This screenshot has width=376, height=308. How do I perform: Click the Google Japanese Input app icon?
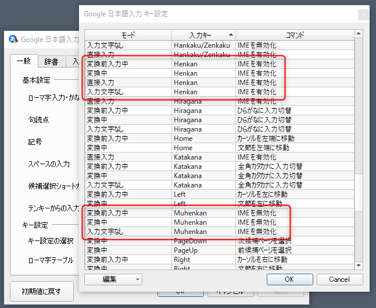tap(13, 39)
